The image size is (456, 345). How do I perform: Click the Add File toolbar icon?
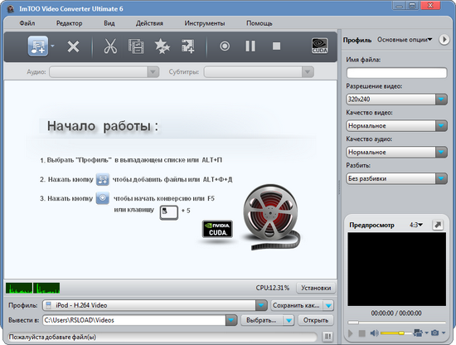tap(38, 46)
